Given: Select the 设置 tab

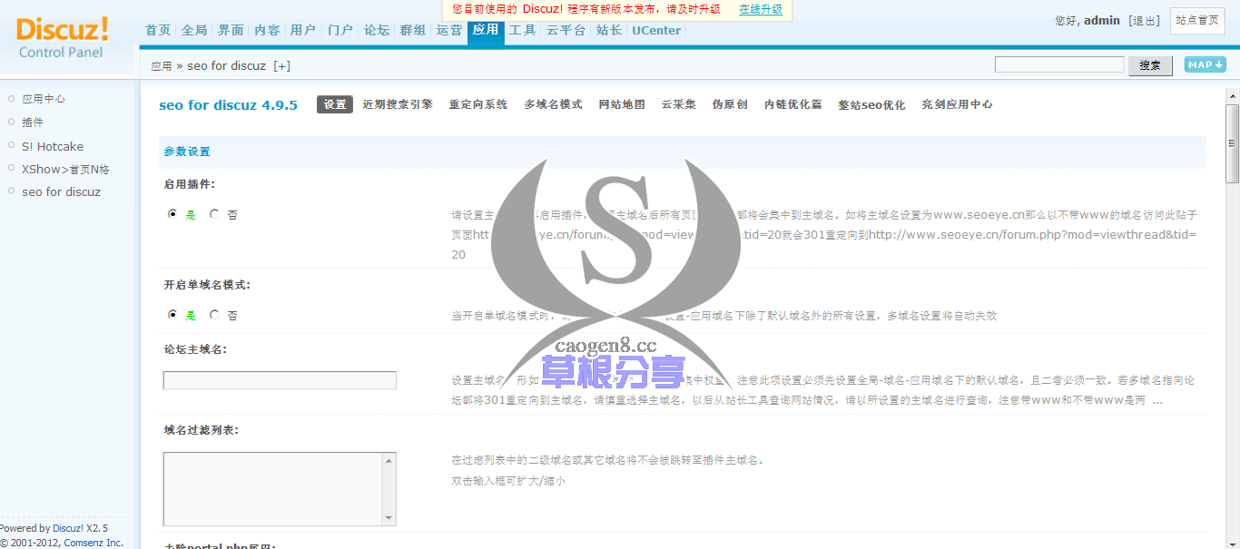Looking at the screenshot, I should click(334, 104).
